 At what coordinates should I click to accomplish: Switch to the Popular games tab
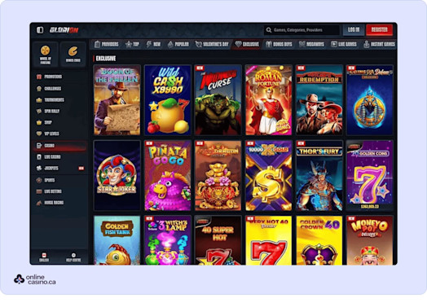pyautogui.click(x=178, y=44)
